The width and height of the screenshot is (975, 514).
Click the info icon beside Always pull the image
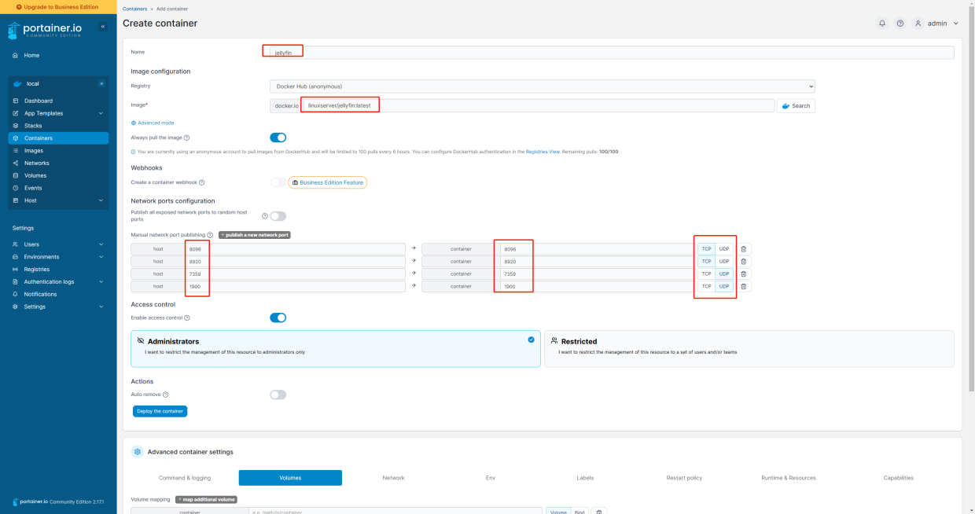point(186,138)
